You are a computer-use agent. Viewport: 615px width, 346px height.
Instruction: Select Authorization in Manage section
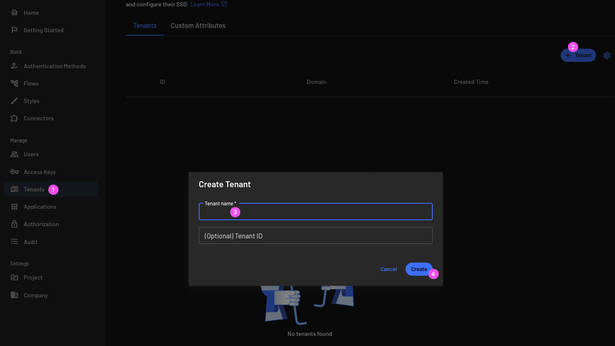coord(41,224)
